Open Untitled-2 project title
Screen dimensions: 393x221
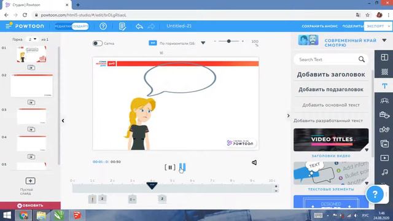point(179,26)
